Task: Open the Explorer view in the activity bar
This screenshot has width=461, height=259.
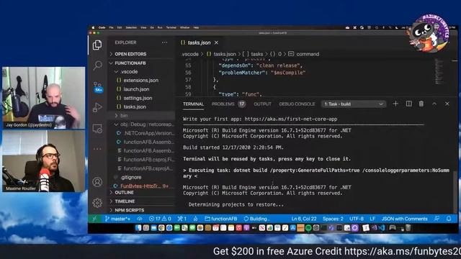Action: 97,45
